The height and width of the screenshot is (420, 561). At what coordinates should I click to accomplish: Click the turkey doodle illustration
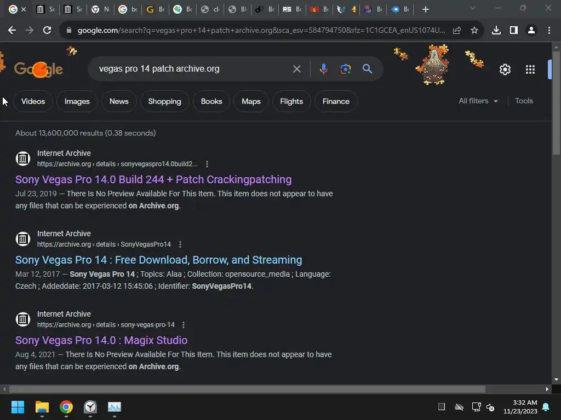pos(433,65)
